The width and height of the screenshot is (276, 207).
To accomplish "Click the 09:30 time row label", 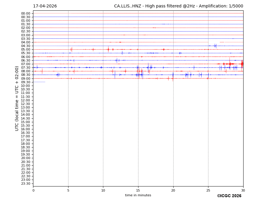I will click(26, 82).
